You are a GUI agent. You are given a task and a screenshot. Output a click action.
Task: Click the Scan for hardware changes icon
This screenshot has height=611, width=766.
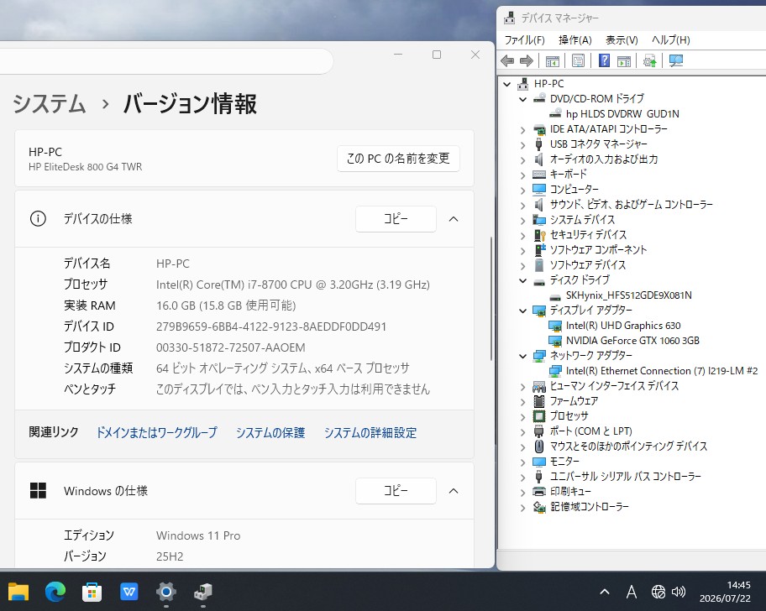click(x=676, y=61)
